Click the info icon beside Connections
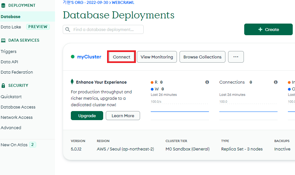The image size is (295, 175). tap(276, 82)
